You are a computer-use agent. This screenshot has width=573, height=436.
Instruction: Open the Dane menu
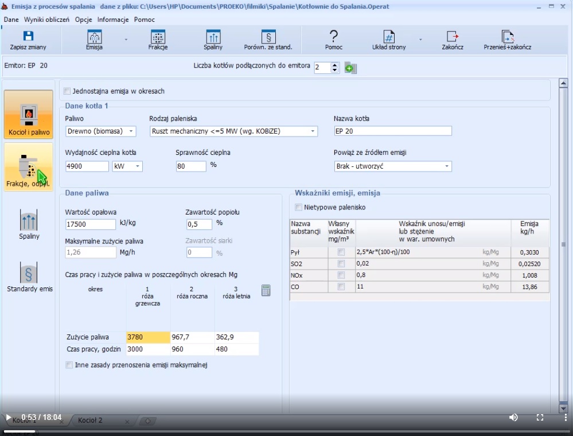click(11, 20)
